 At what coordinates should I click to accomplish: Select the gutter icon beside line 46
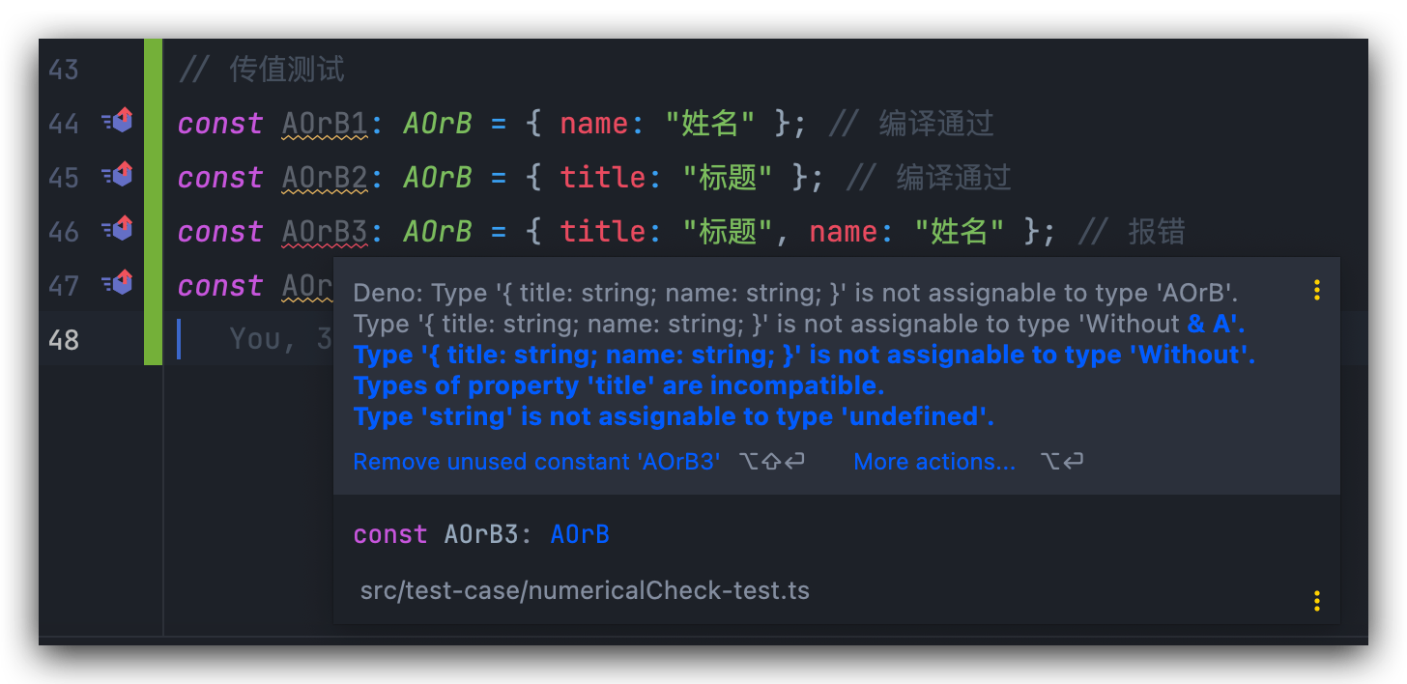click(x=116, y=229)
